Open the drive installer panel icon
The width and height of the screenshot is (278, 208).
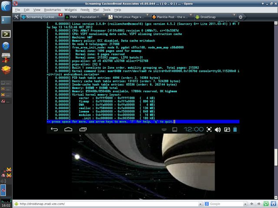[6, 58]
